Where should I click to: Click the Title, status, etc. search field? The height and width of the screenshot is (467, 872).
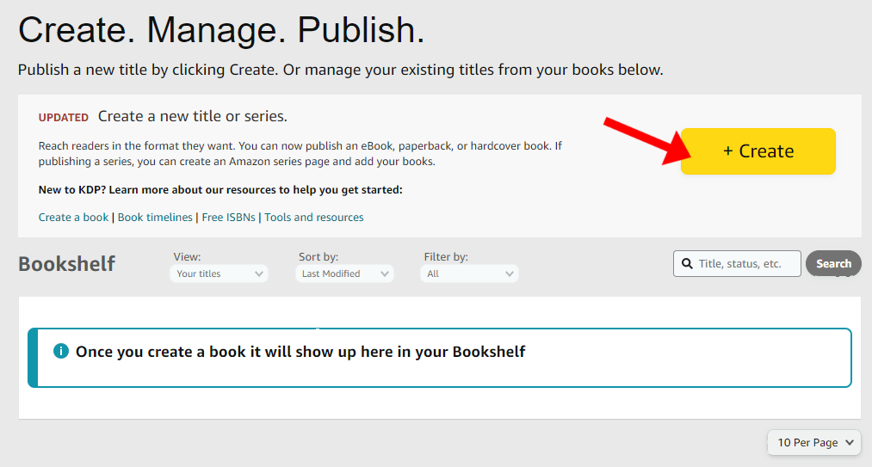(737, 263)
